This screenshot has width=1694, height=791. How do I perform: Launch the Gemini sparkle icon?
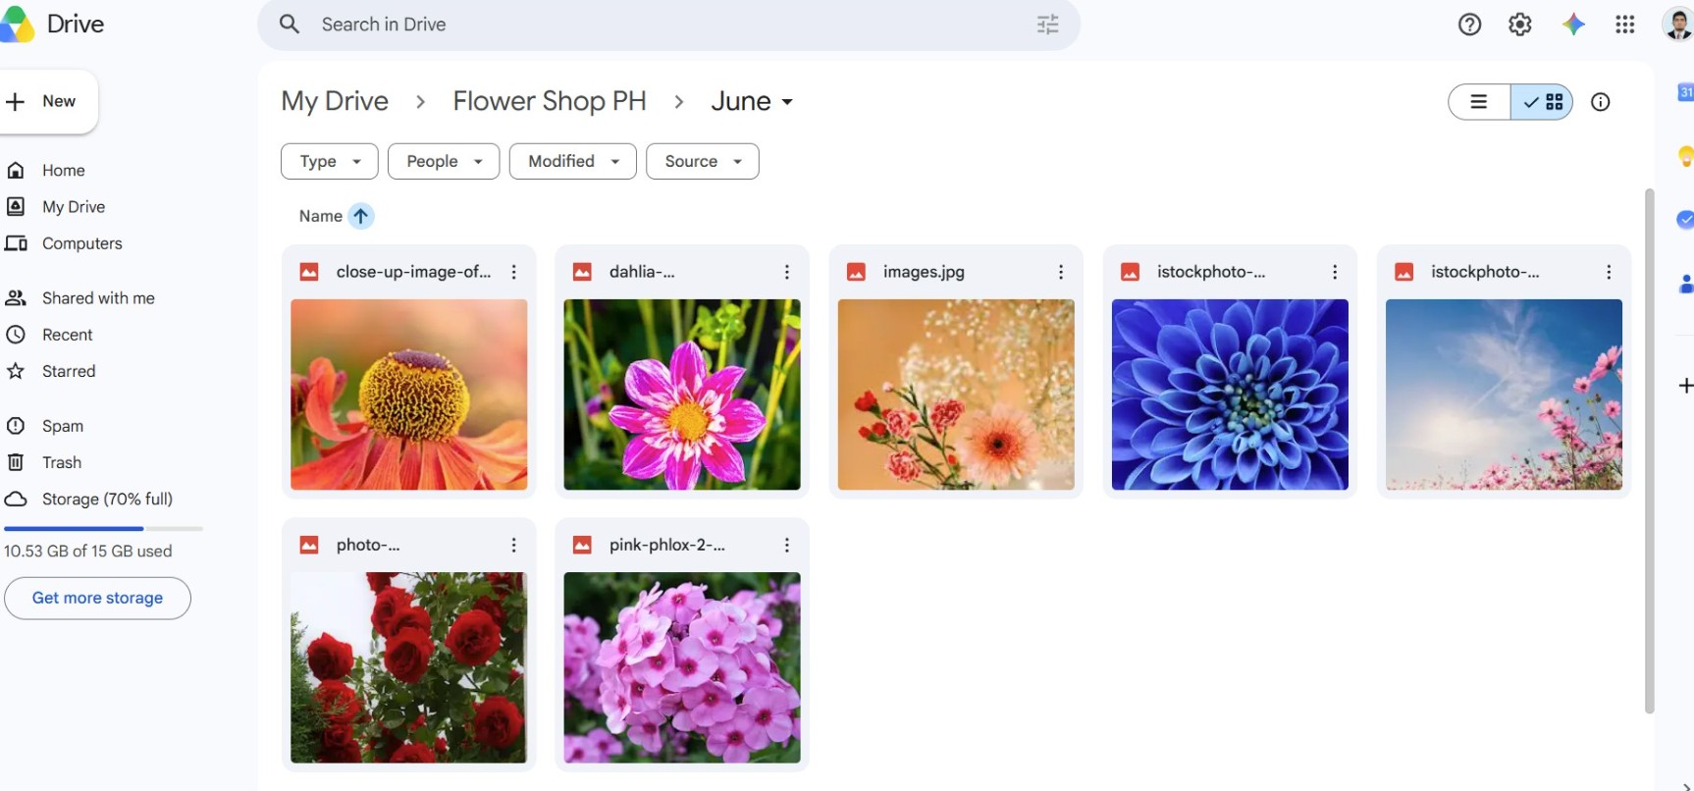click(x=1573, y=25)
